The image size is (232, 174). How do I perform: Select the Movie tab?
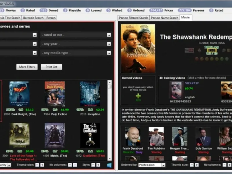point(186,17)
